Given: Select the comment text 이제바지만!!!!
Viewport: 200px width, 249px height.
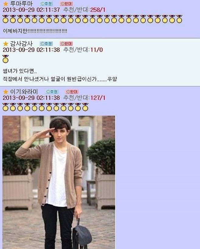Looking at the screenshot, I should pyautogui.click(x=35, y=31).
